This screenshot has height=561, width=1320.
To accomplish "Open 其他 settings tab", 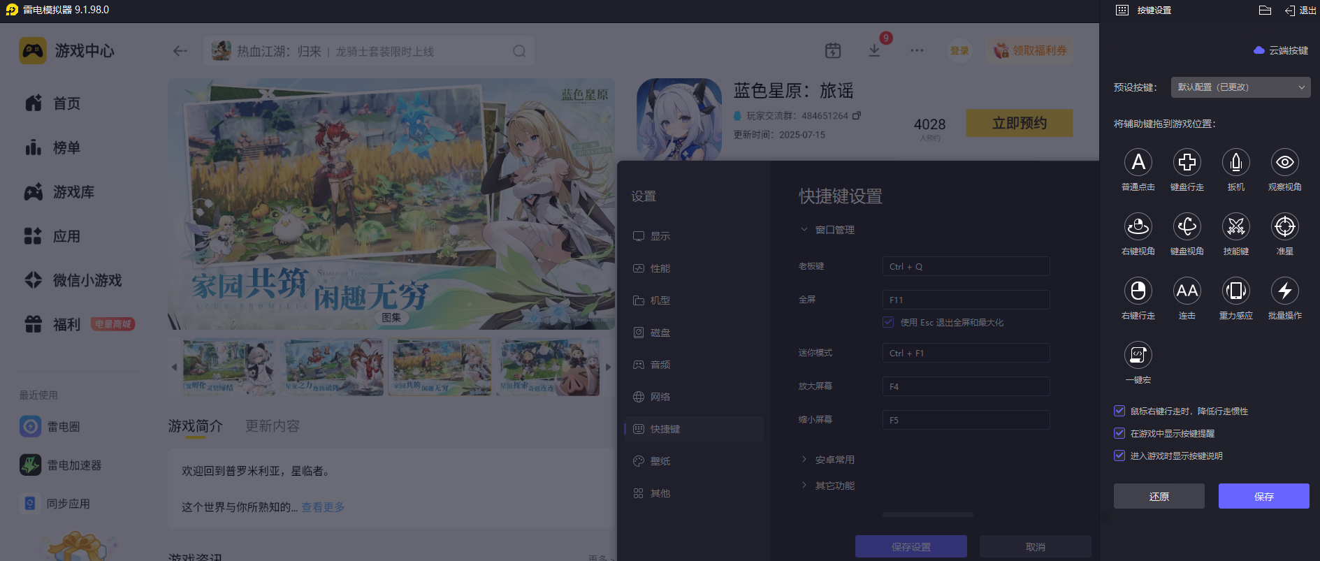I will click(693, 493).
